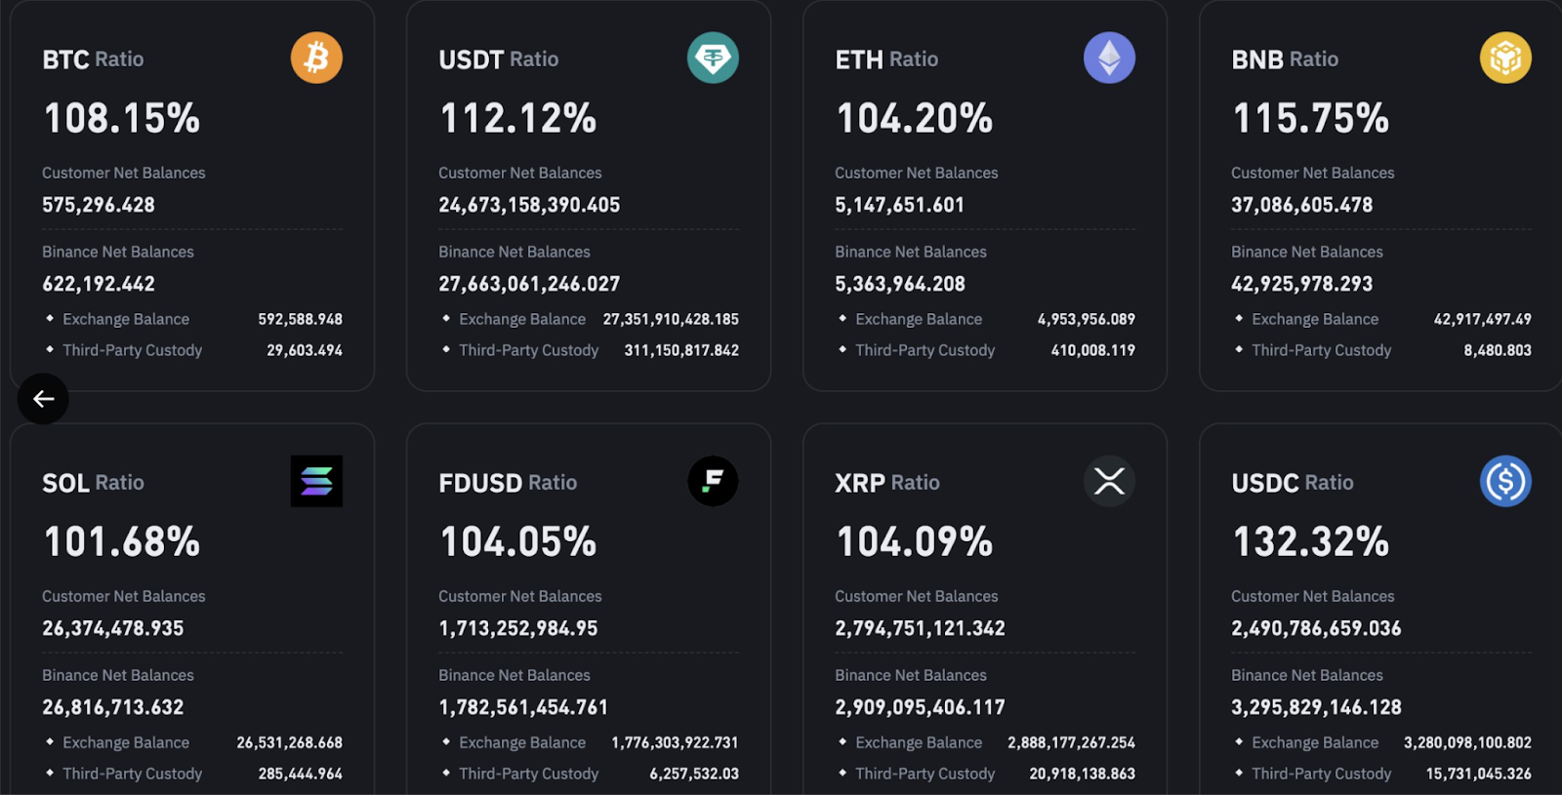Image resolution: width=1562 pixels, height=795 pixels.
Task: Open the XRP Ratio card title
Action: pos(887,483)
